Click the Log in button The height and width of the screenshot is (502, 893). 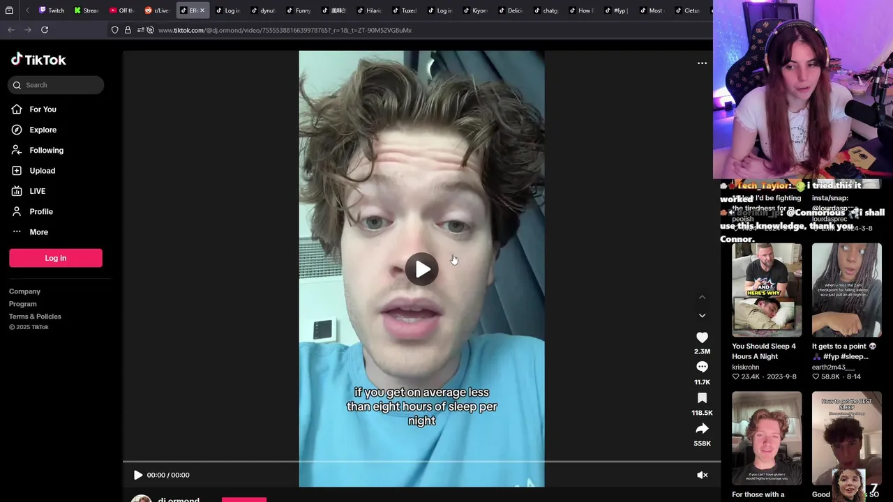[56, 258]
